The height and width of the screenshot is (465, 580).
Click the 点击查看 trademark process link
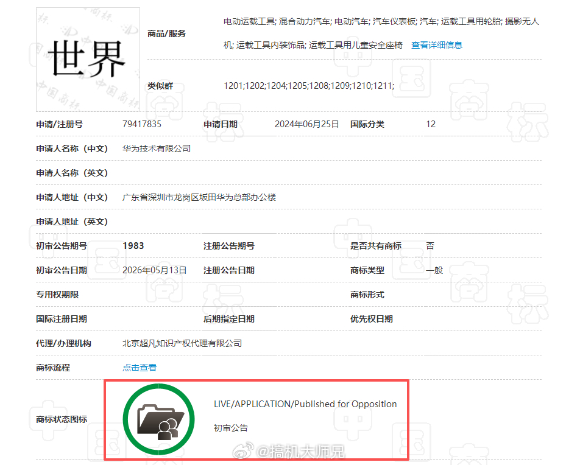pyautogui.click(x=140, y=368)
